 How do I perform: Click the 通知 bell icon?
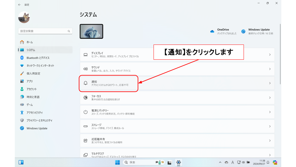coord(86,83)
